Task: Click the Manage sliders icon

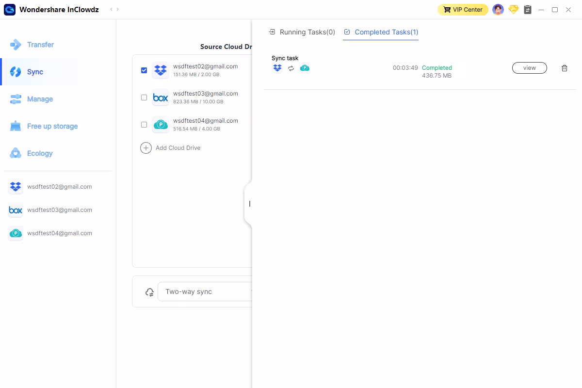Action: 16,99
